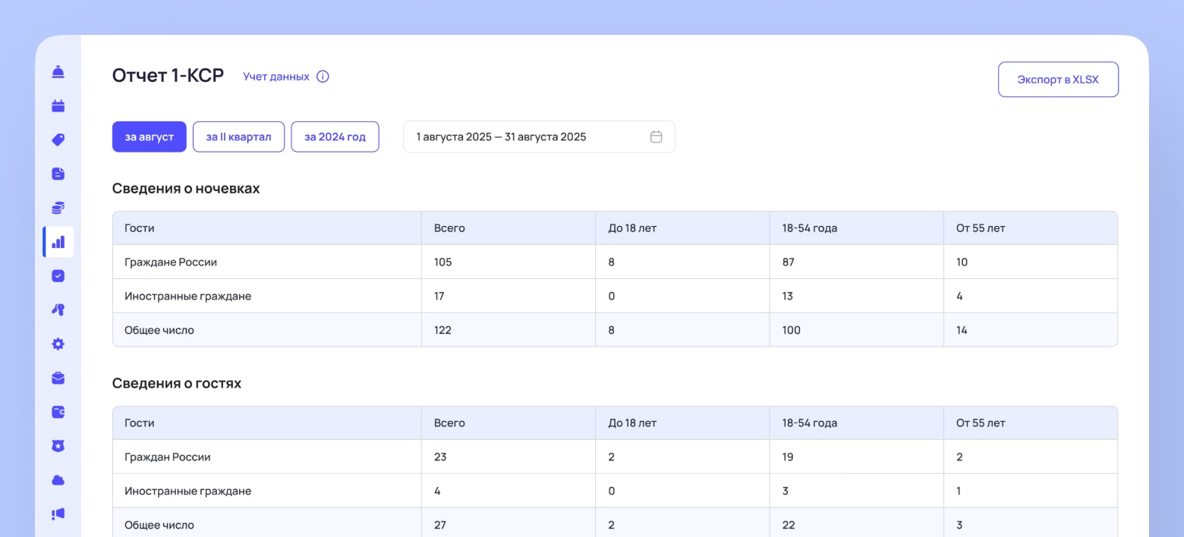Open the settings gear icon in sidebar
1184x537 pixels.
58,344
